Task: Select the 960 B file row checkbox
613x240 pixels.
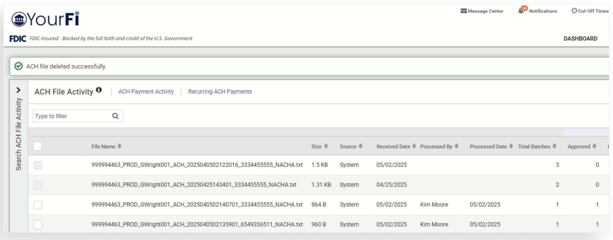Action: pyautogui.click(x=38, y=225)
